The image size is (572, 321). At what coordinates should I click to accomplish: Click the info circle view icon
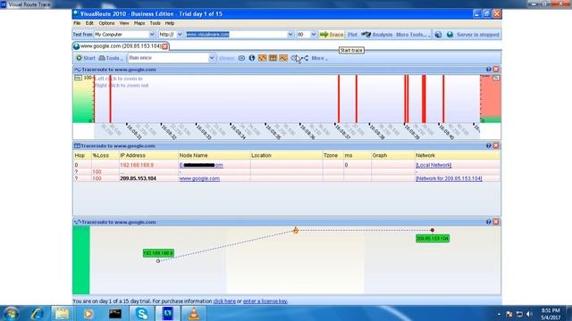tap(252, 58)
